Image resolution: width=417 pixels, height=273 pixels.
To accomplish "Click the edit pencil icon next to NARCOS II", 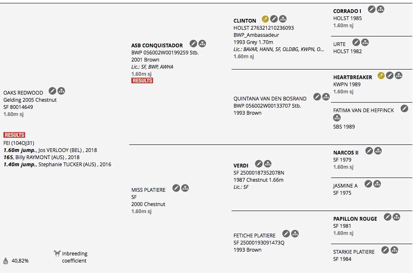I will tap(369, 151).
